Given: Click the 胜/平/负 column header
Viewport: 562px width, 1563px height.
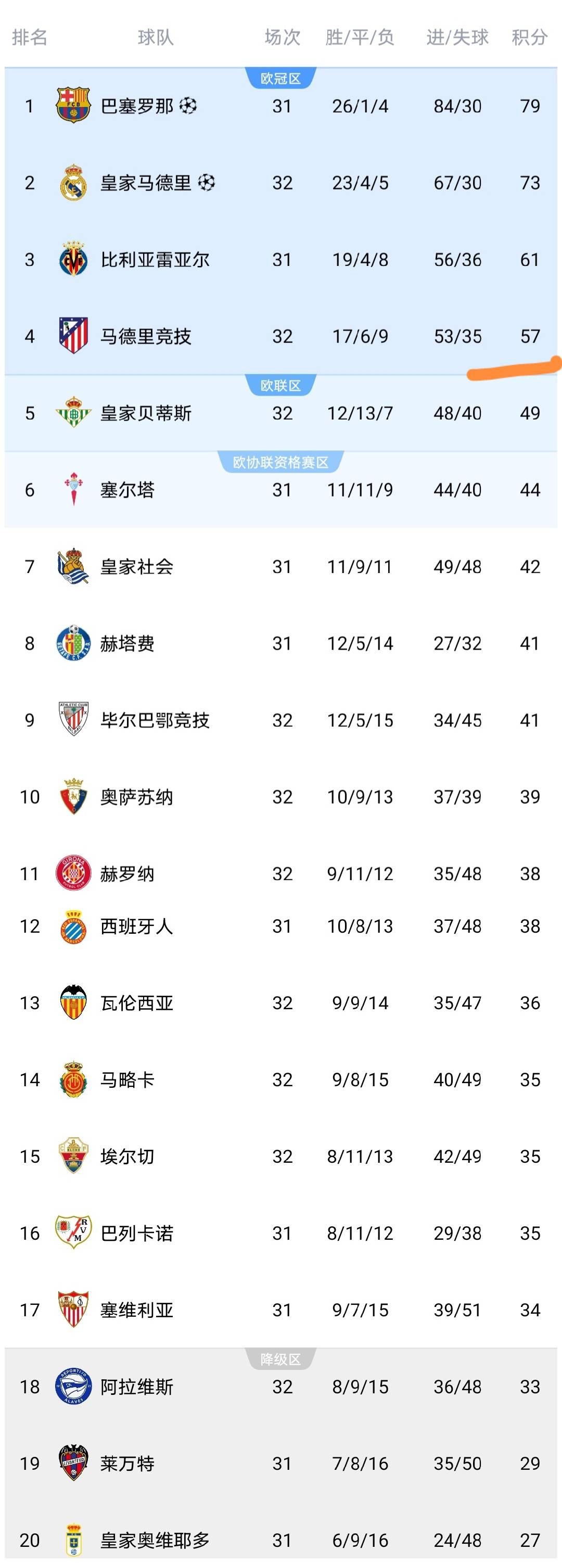Looking at the screenshot, I should click(x=360, y=37).
